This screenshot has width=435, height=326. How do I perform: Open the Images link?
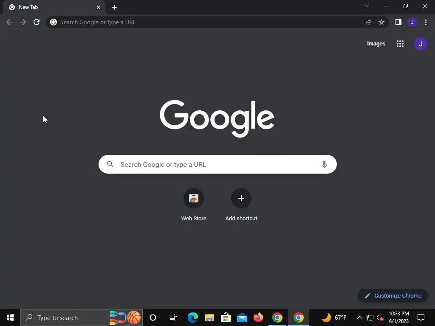[376, 44]
